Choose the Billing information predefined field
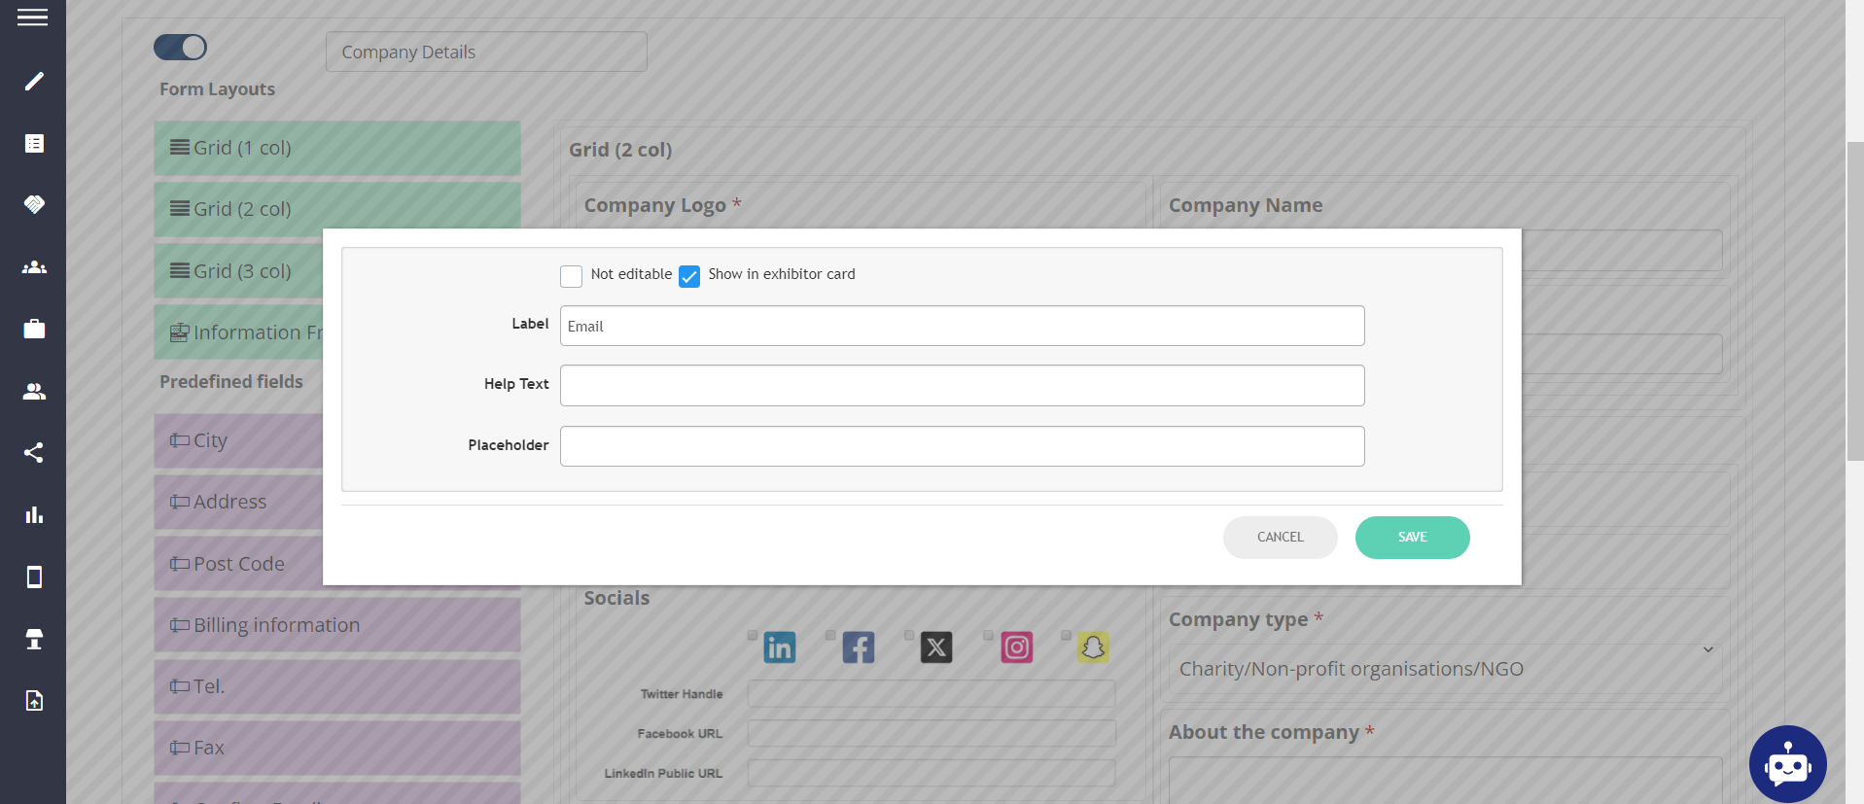Image resolution: width=1864 pixels, height=804 pixels. pos(337,625)
